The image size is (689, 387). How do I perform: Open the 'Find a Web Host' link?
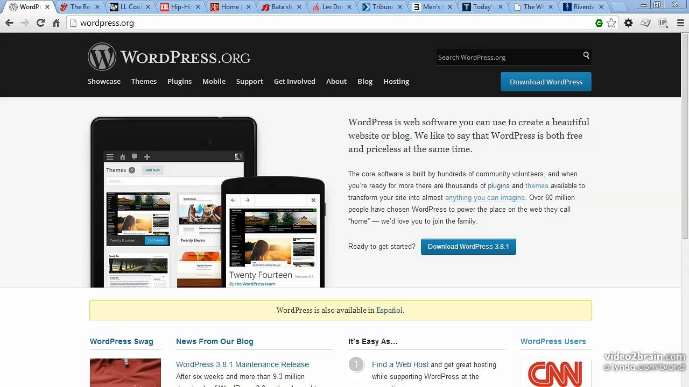(x=400, y=364)
